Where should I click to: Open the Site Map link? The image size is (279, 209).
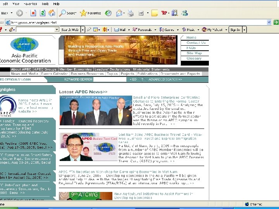point(194,53)
